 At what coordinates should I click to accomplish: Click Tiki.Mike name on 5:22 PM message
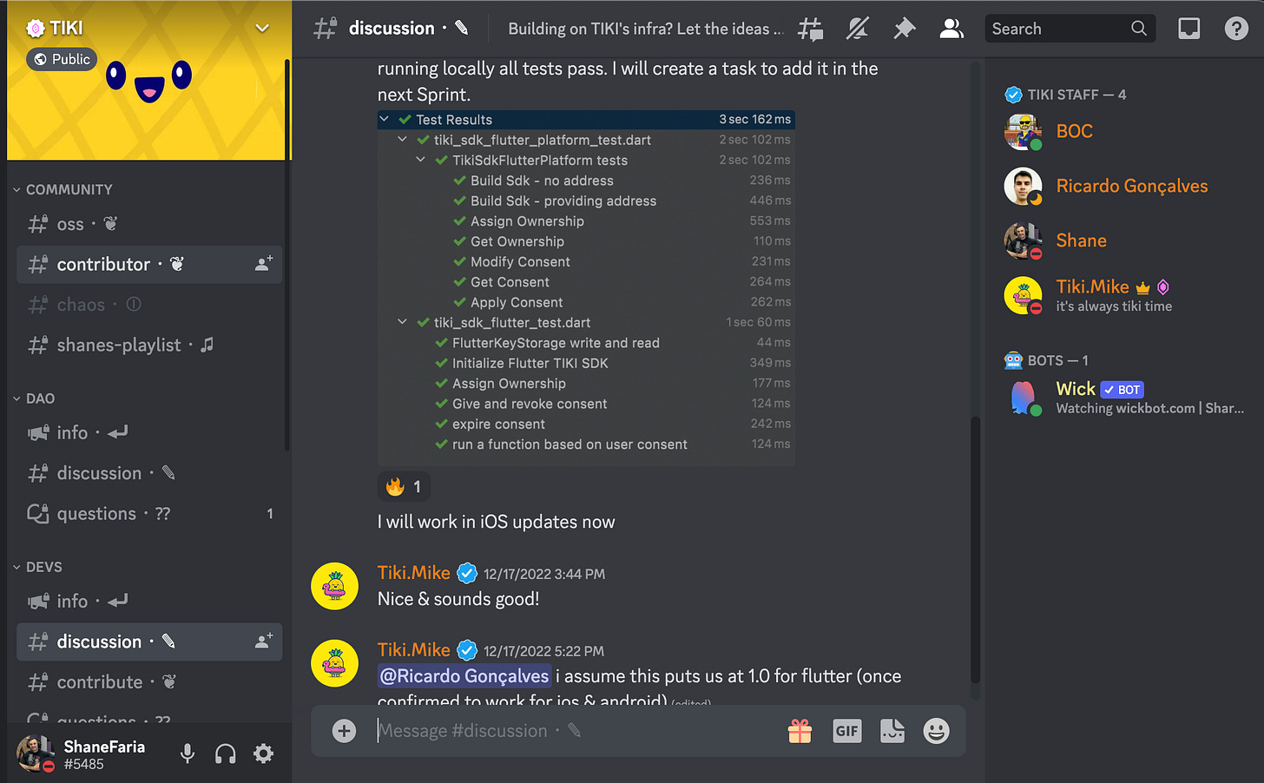coord(413,650)
